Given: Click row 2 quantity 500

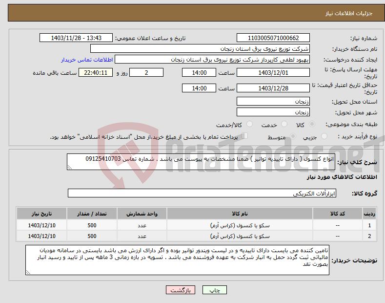Looking at the screenshot, I should coord(92,236).
